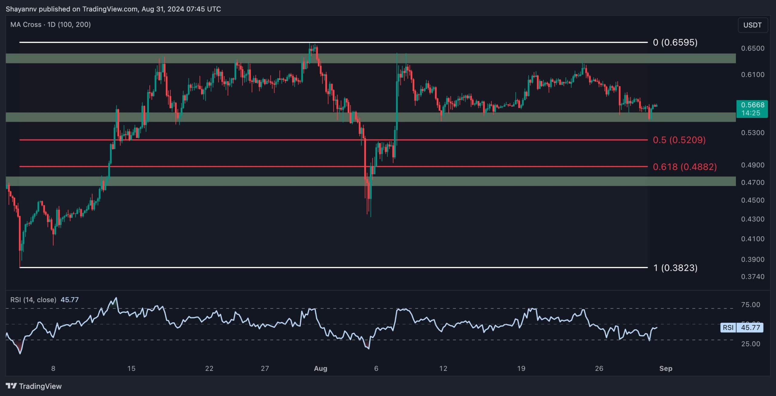Image resolution: width=776 pixels, height=396 pixels.
Task: Click the 0.6500 price axis label
Action: [753, 48]
